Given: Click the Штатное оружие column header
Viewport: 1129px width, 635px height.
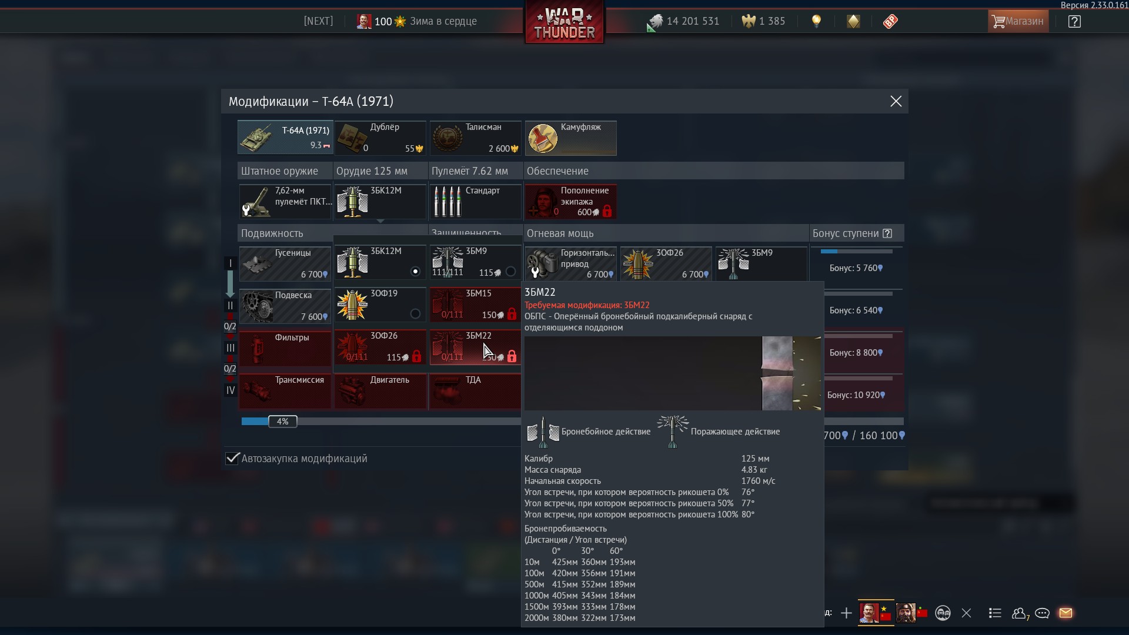Looking at the screenshot, I should click(285, 171).
